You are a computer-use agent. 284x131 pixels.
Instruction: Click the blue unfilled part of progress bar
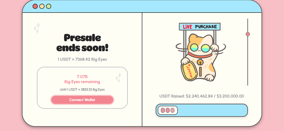pos(212,110)
